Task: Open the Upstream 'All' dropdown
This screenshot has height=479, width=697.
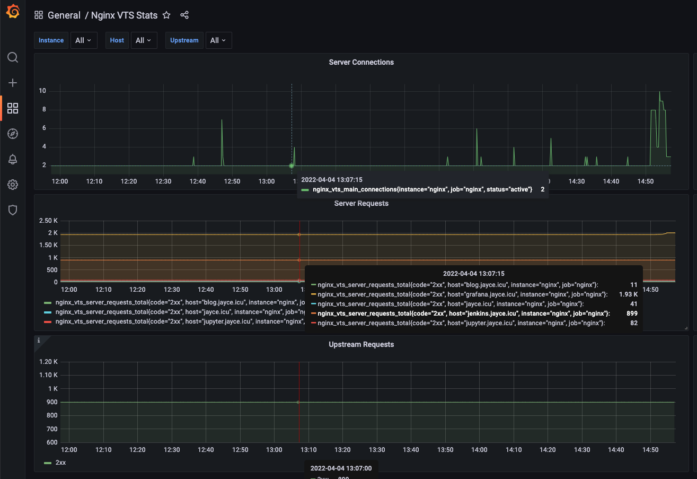Action: coord(218,40)
